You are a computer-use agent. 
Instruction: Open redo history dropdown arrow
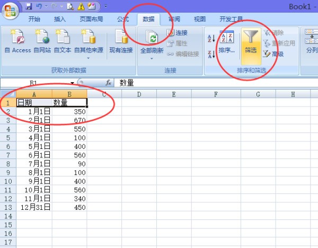61,6
